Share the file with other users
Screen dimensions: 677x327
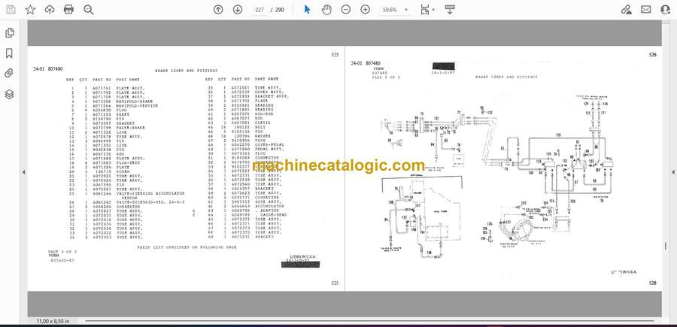[x=666, y=10]
